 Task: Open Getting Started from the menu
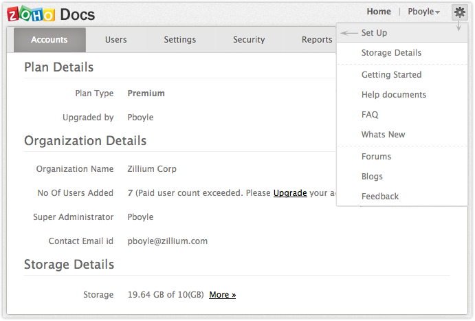pyautogui.click(x=391, y=75)
